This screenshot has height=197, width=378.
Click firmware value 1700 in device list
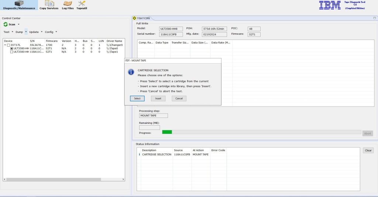coord(49,45)
